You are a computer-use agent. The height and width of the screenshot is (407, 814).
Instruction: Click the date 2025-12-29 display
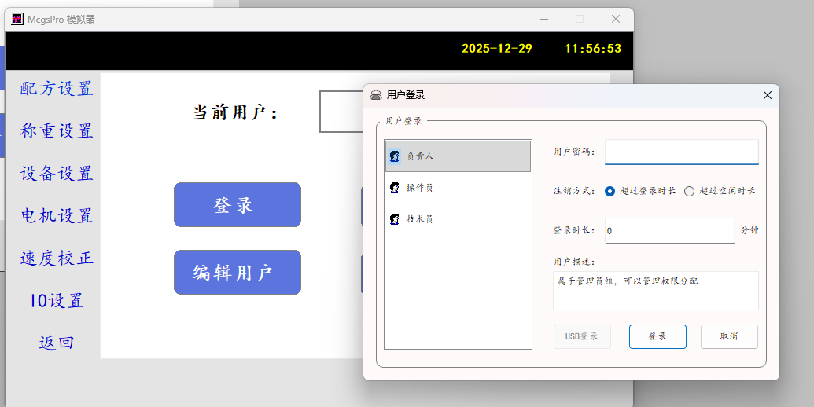(x=497, y=48)
